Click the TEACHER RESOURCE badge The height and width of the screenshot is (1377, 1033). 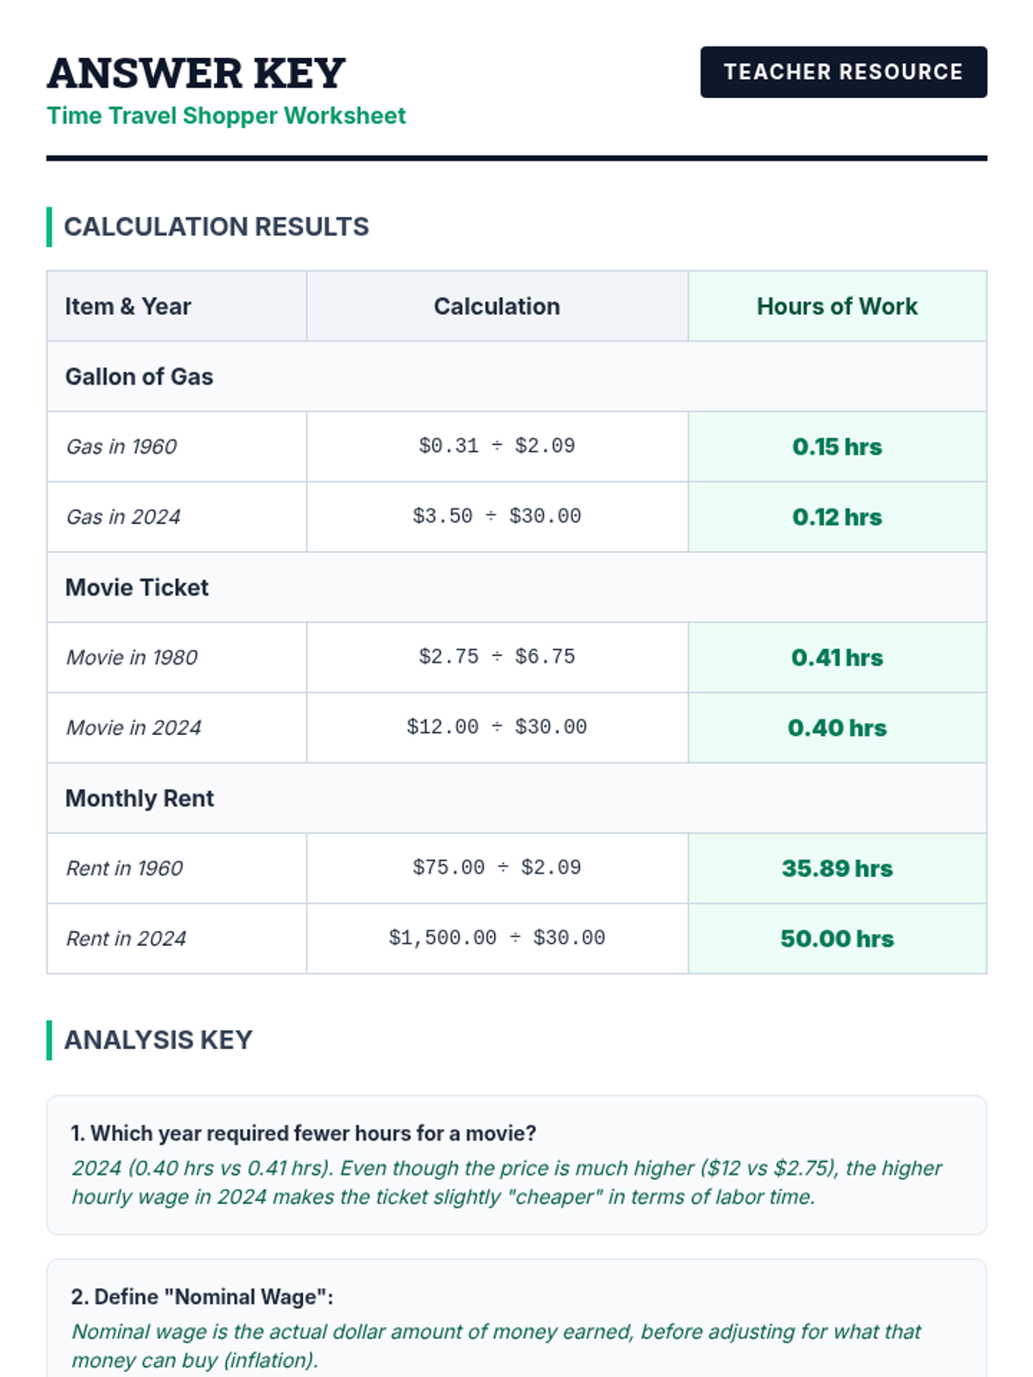click(844, 72)
